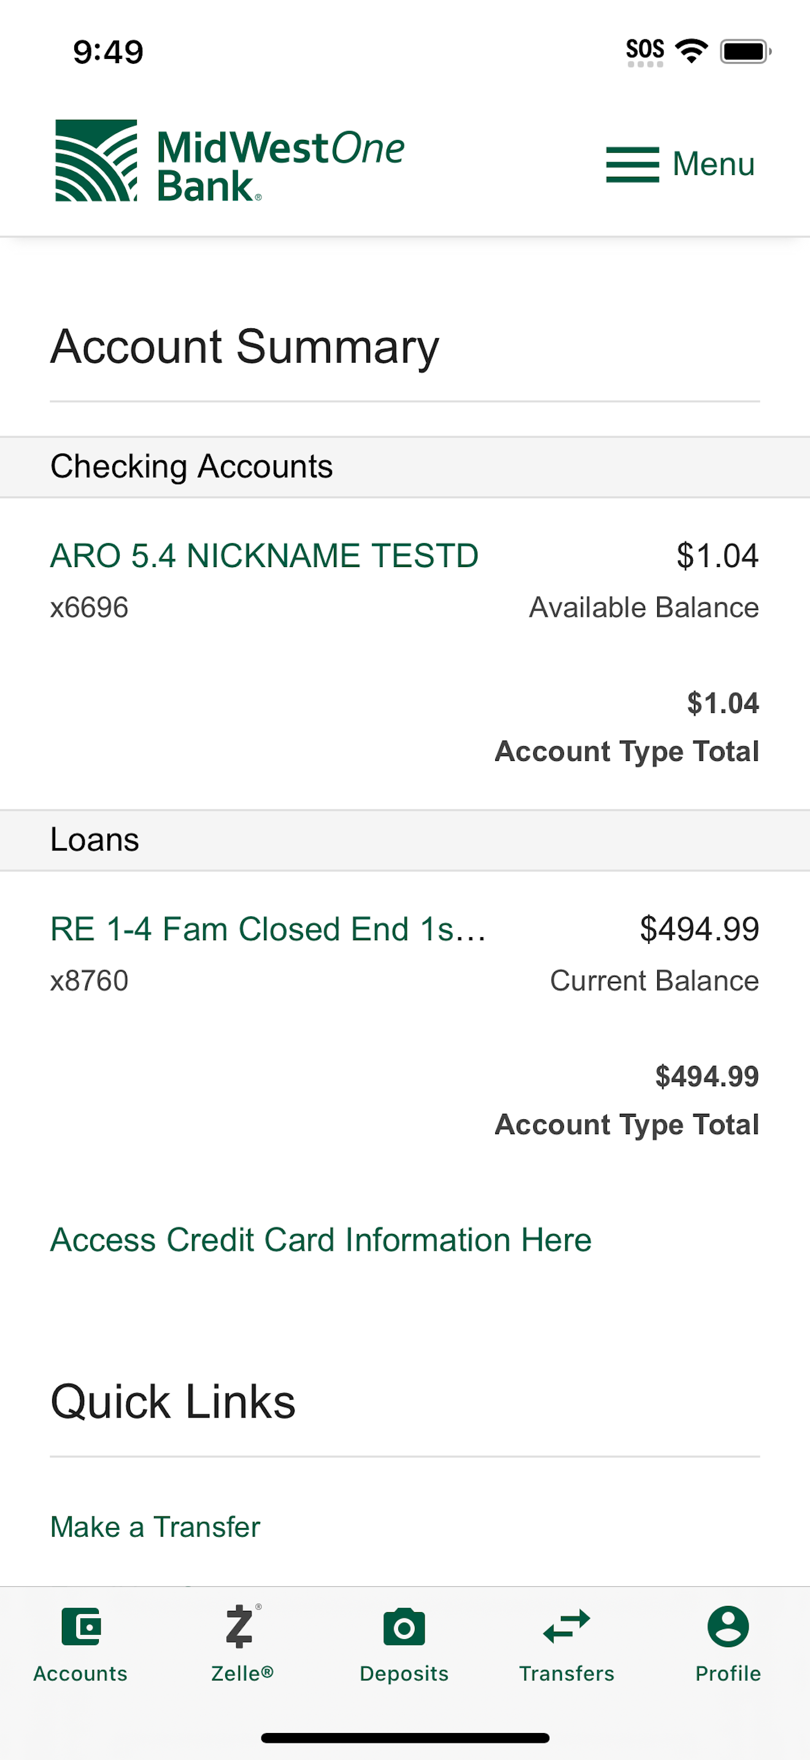This screenshot has width=810, height=1760.
Task: Tap the $494.99 current balance amount
Action: (x=700, y=929)
